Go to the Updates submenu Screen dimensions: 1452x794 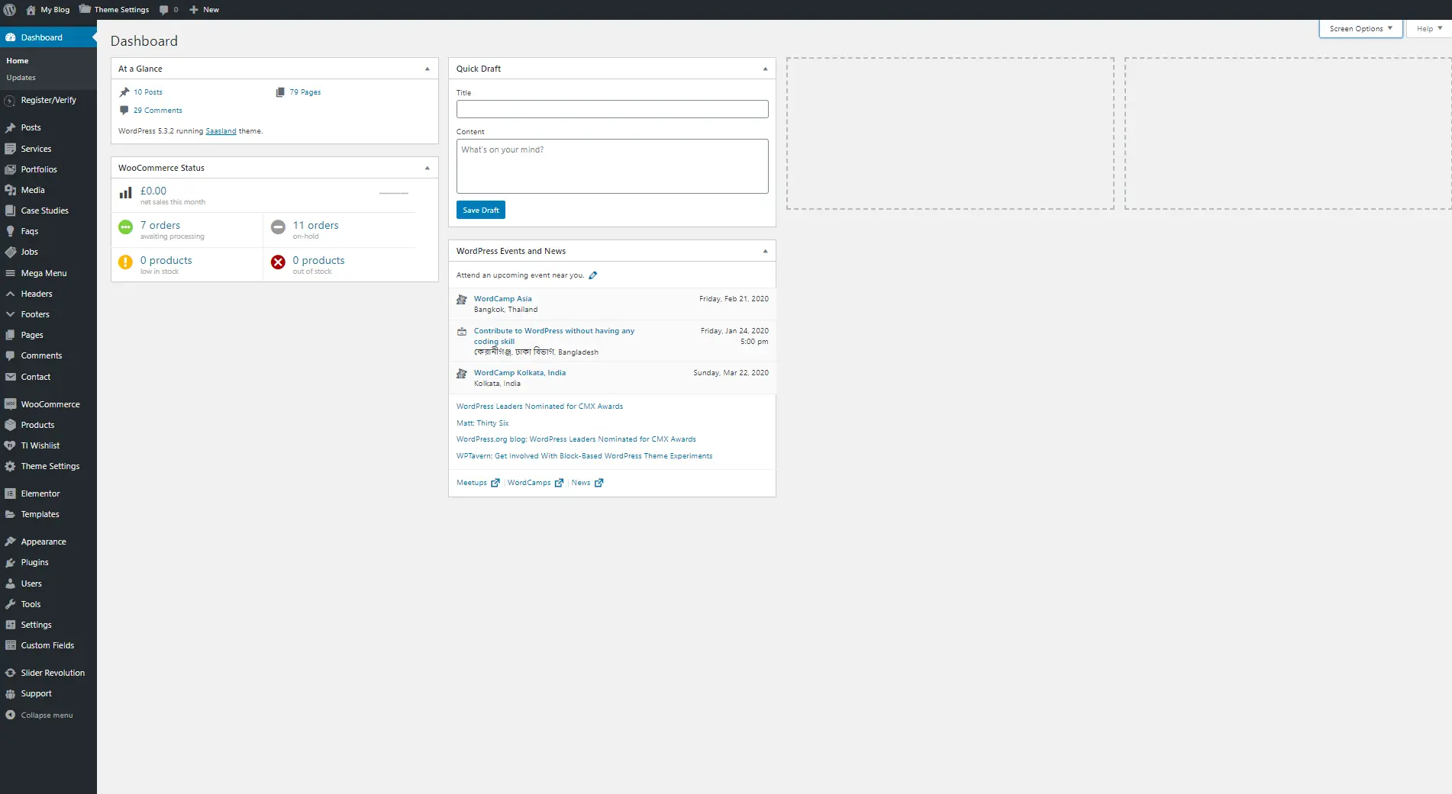(x=21, y=78)
